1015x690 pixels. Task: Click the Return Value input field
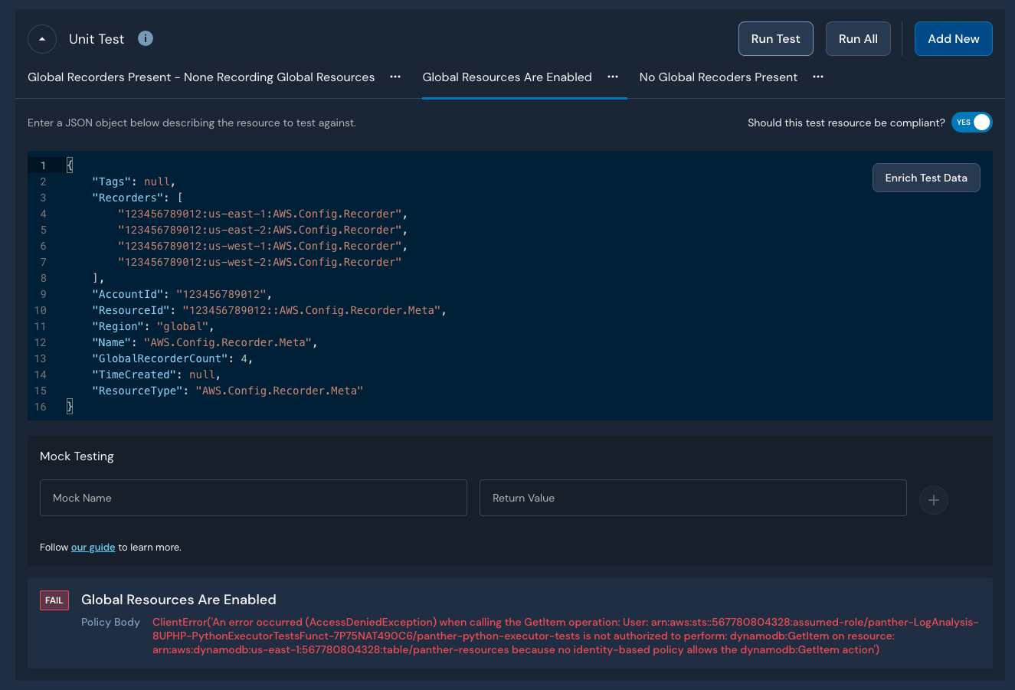[x=692, y=497]
